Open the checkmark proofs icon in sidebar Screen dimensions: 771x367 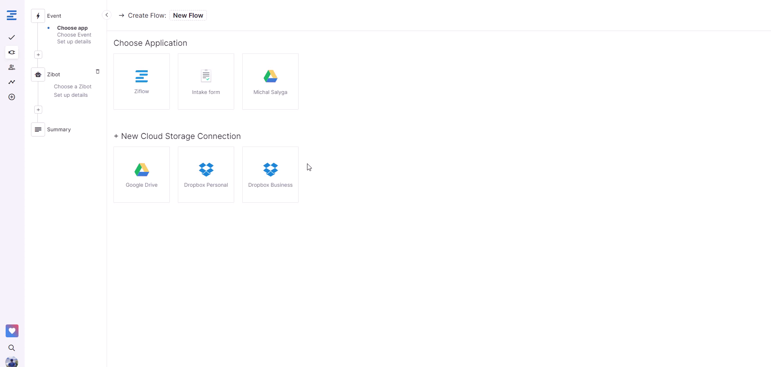click(12, 37)
